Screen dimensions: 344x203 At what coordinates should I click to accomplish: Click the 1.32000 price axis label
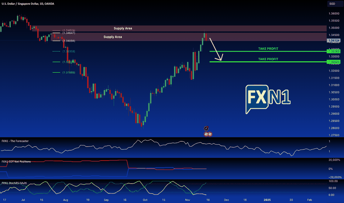click(x=334, y=71)
